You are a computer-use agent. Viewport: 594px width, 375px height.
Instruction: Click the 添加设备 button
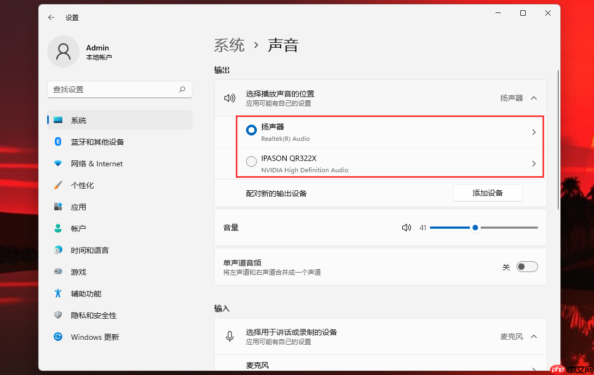pyautogui.click(x=487, y=192)
